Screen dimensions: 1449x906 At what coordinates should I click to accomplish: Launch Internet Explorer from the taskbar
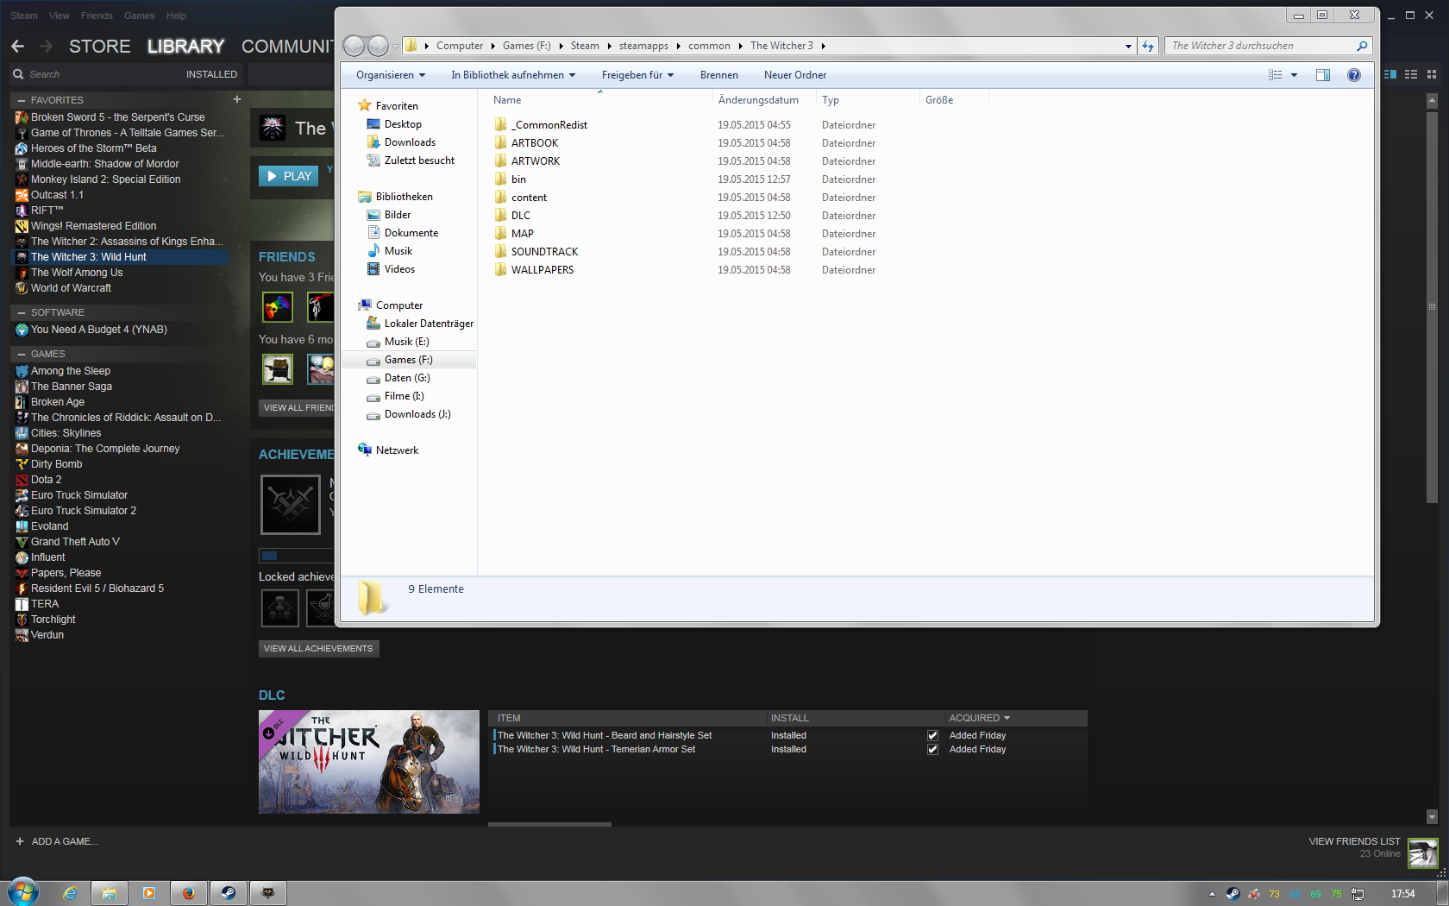(x=70, y=893)
